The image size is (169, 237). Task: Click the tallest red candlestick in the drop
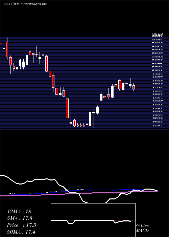pyautogui.click(x=67, y=108)
